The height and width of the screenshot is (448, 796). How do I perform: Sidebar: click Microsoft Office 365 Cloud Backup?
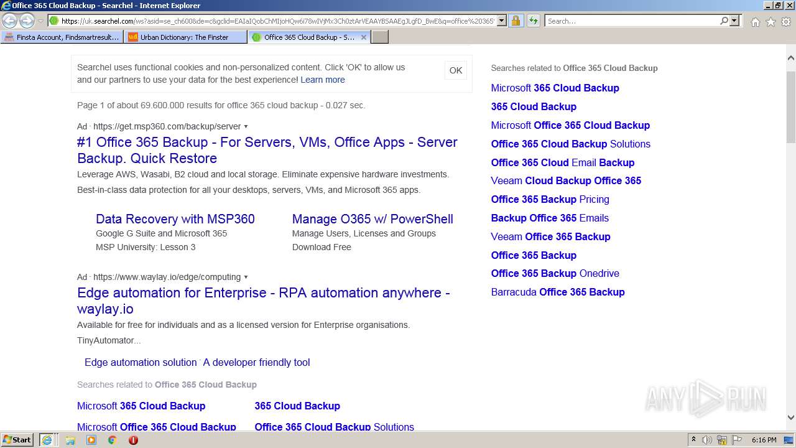pos(570,125)
